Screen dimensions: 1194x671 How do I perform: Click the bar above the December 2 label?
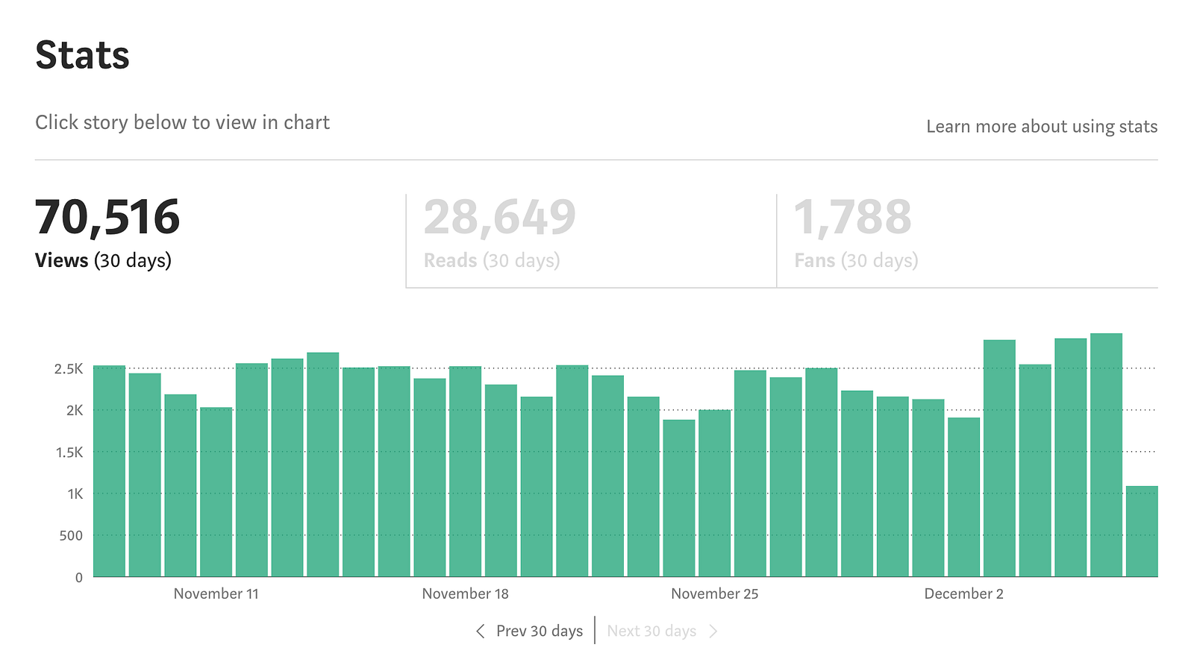click(x=963, y=497)
